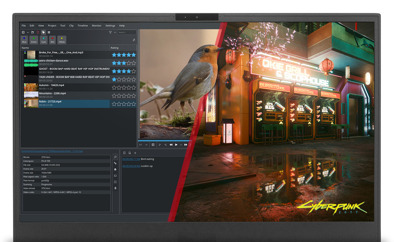Screen dimensions: 394x242
Task: Select the GHOST - BOOM BAP clip
Action: (74, 69)
